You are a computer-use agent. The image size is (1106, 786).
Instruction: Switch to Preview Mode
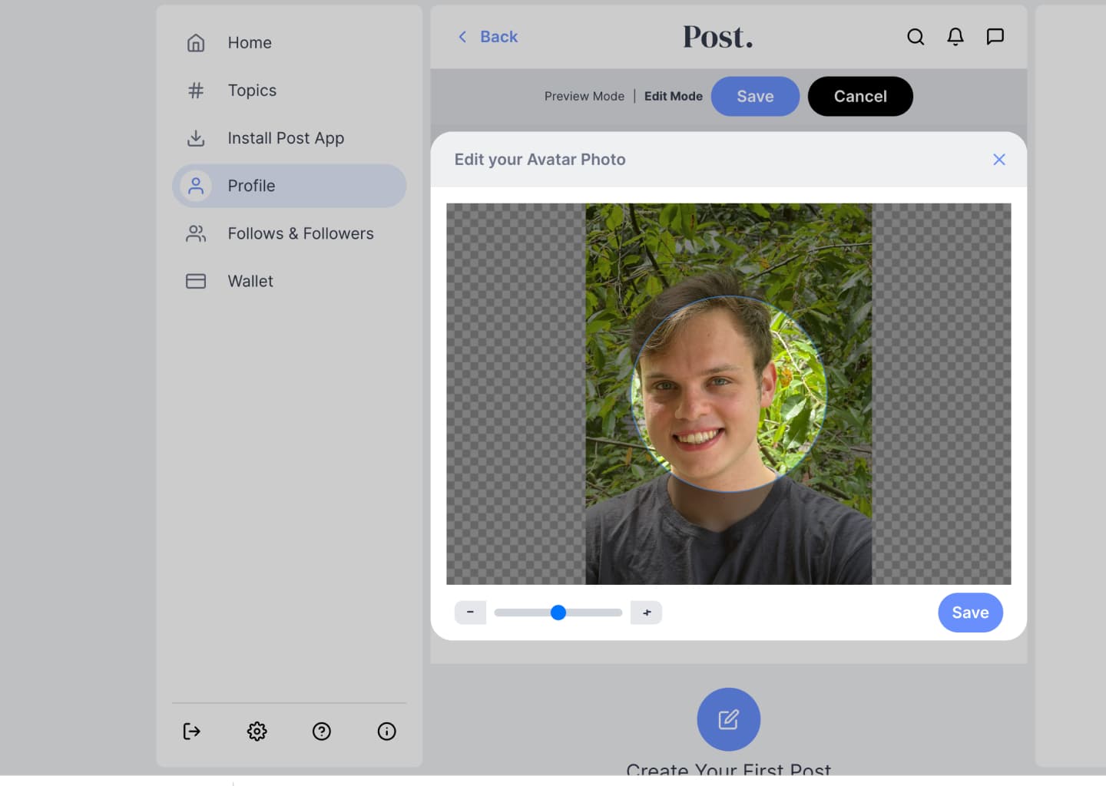[584, 97]
